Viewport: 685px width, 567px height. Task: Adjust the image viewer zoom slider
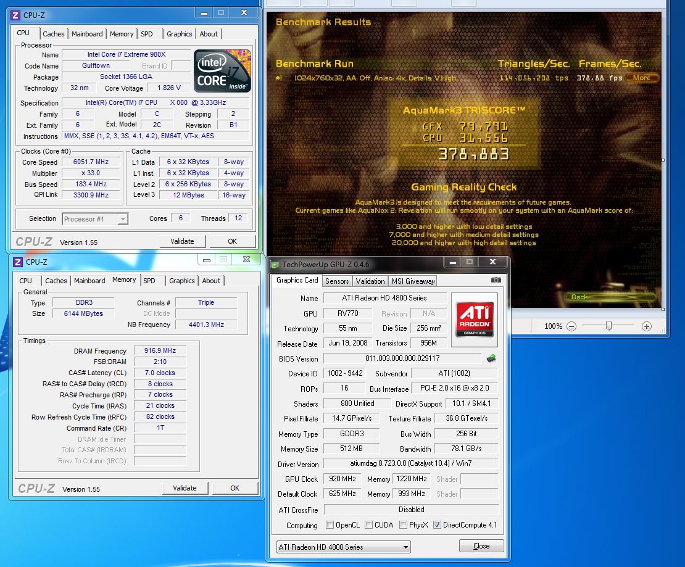coord(608,326)
